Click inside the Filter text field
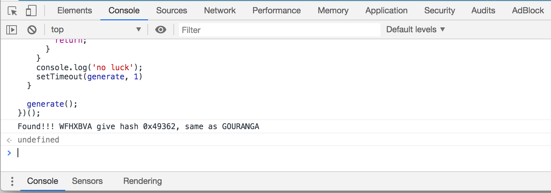Image resolution: width=551 pixels, height=193 pixels. pyautogui.click(x=279, y=30)
